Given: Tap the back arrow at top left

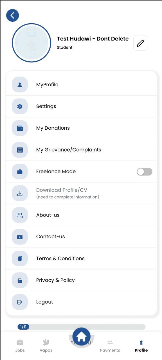Looking at the screenshot, I should coord(12,15).
